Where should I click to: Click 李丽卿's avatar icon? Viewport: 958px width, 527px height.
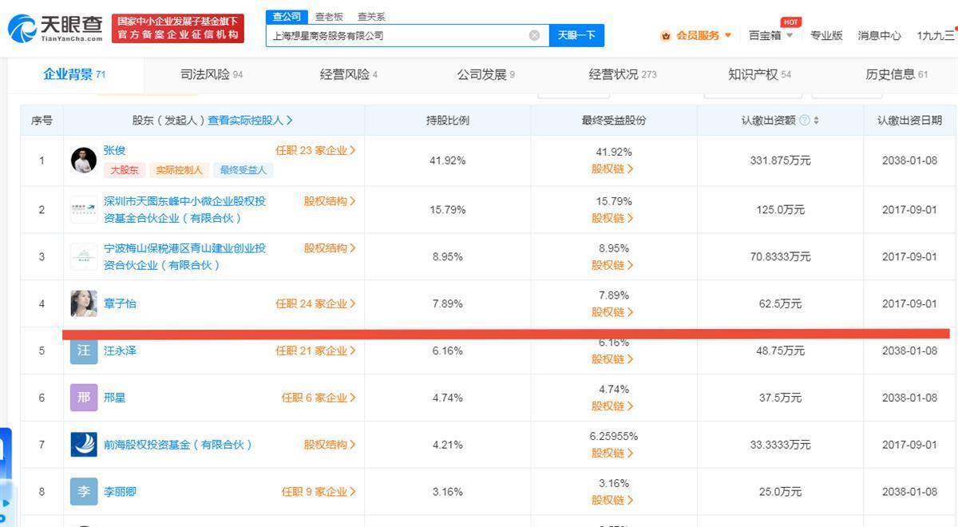(x=84, y=492)
